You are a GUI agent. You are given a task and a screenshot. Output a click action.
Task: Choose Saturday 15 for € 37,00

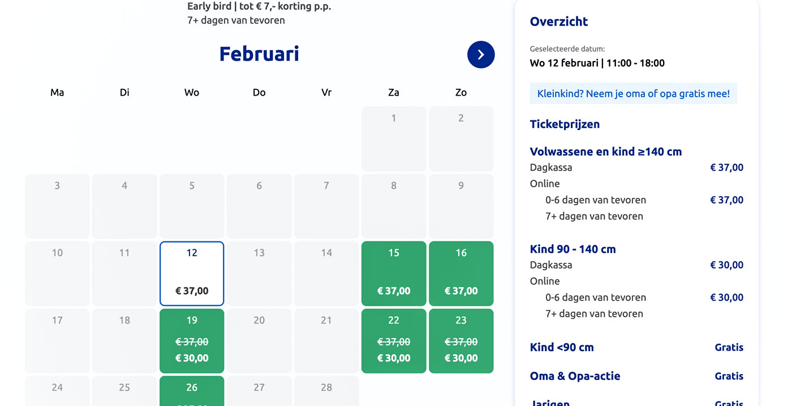pos(394,274)
